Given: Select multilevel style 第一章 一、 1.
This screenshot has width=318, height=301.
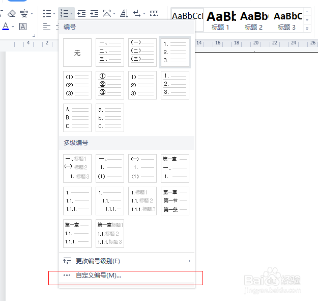Looking at the screenshot, I should click(x=175, y=168).
